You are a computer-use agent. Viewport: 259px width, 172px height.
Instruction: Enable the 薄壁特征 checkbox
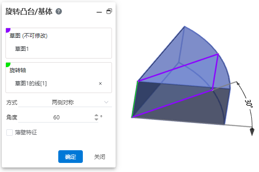click(x=10, y=133)
